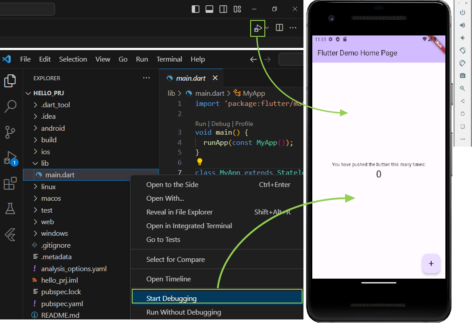Toggle primary side bar layout icon

pyautogui.click(x=195, y=9)
